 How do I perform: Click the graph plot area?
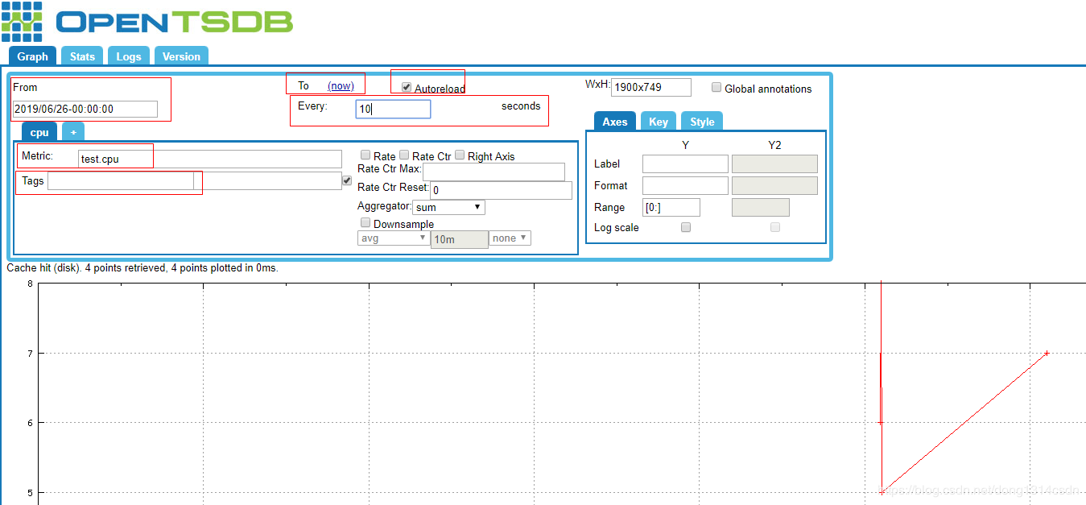tap(562, 394)
